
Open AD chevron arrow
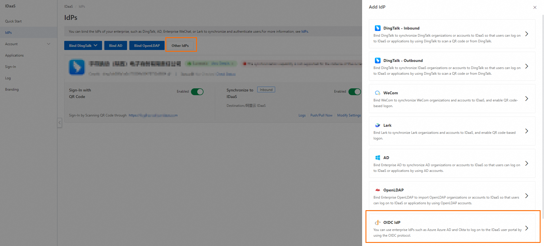coord(527,163)
